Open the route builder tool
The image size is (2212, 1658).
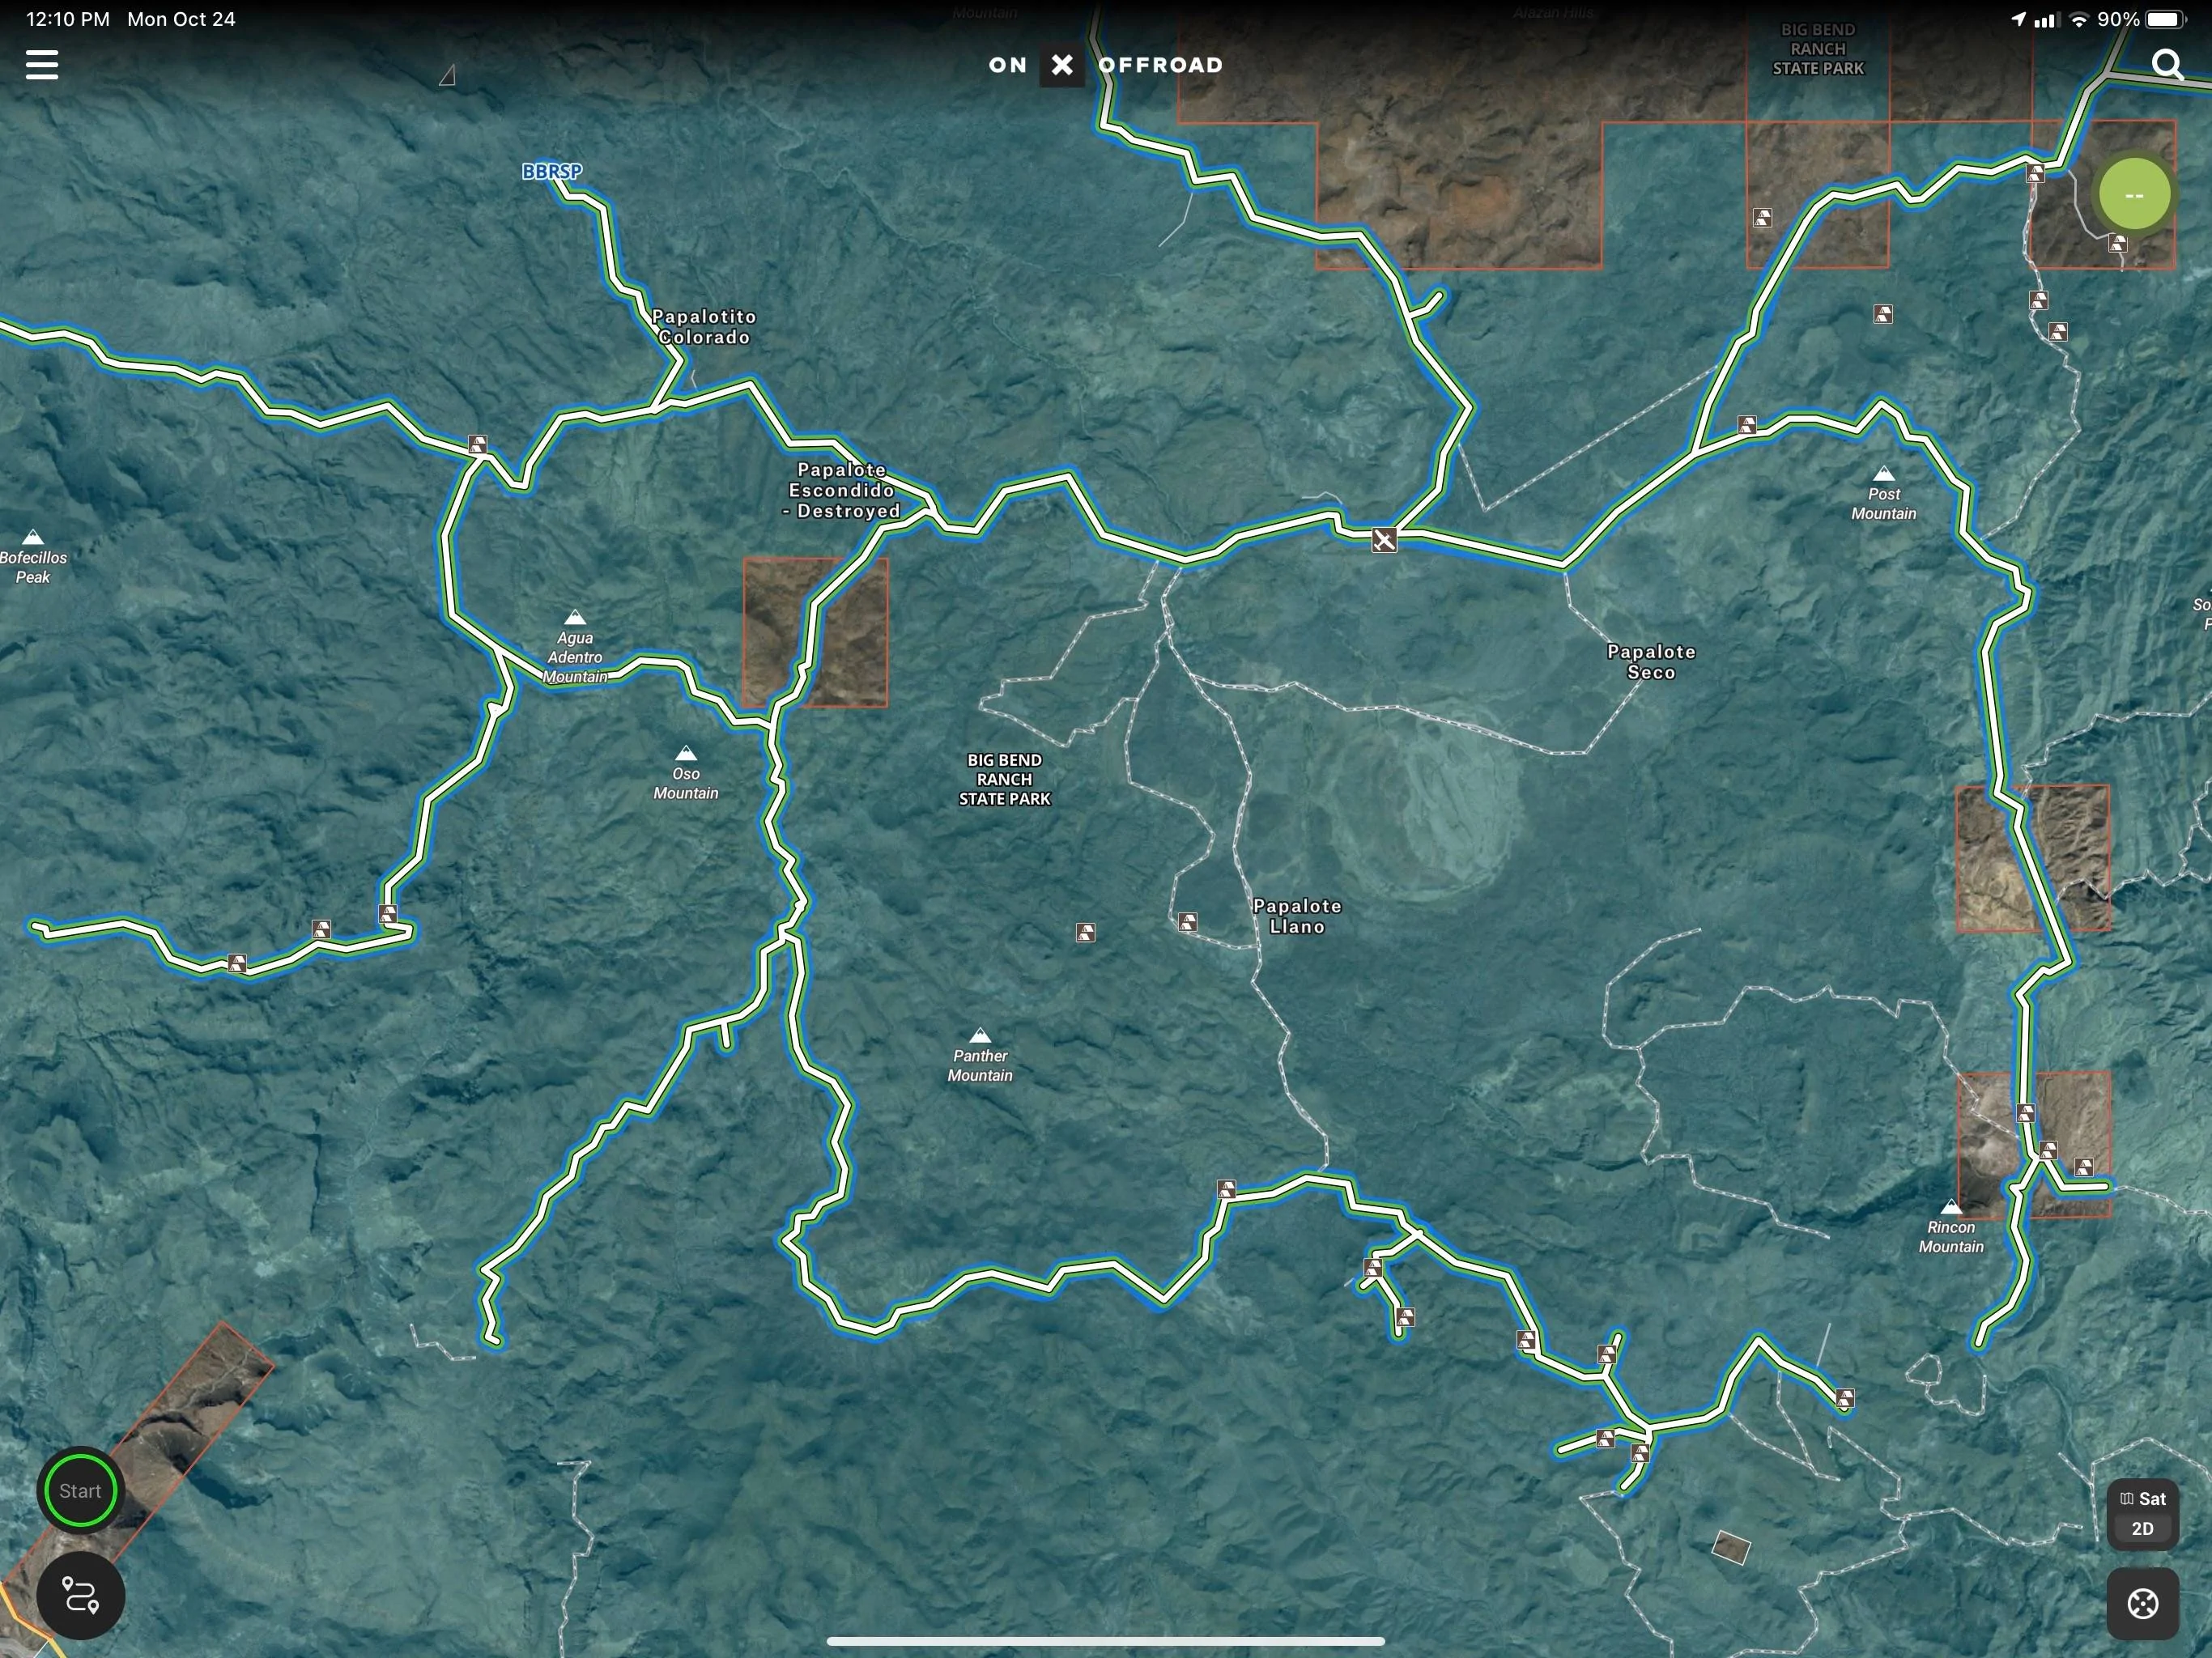[81, 1595]
